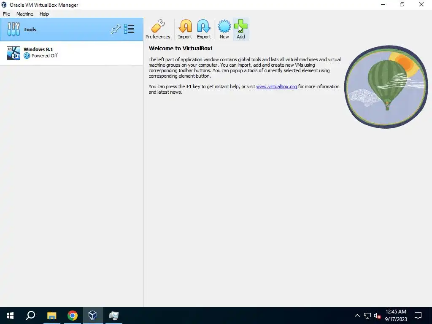This screenshot has height=324, width=432.
Task: Click the hot air balloon image
Action: (386, 87)
